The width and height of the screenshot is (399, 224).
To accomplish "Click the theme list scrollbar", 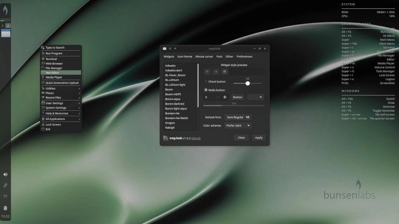I will 198,85.
